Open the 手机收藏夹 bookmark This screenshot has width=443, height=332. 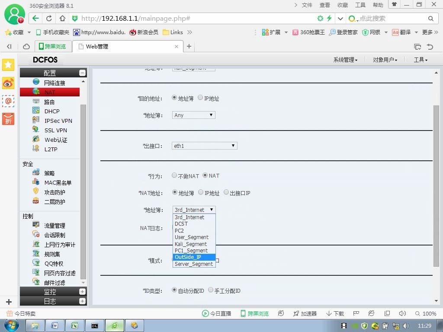pyautogui.click(x=52, y=32)
